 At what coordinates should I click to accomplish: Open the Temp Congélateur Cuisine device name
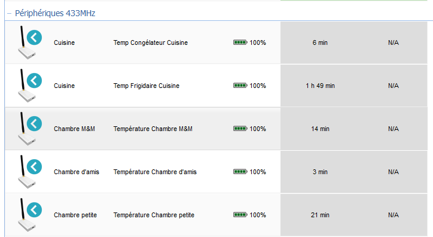[151, 42]
